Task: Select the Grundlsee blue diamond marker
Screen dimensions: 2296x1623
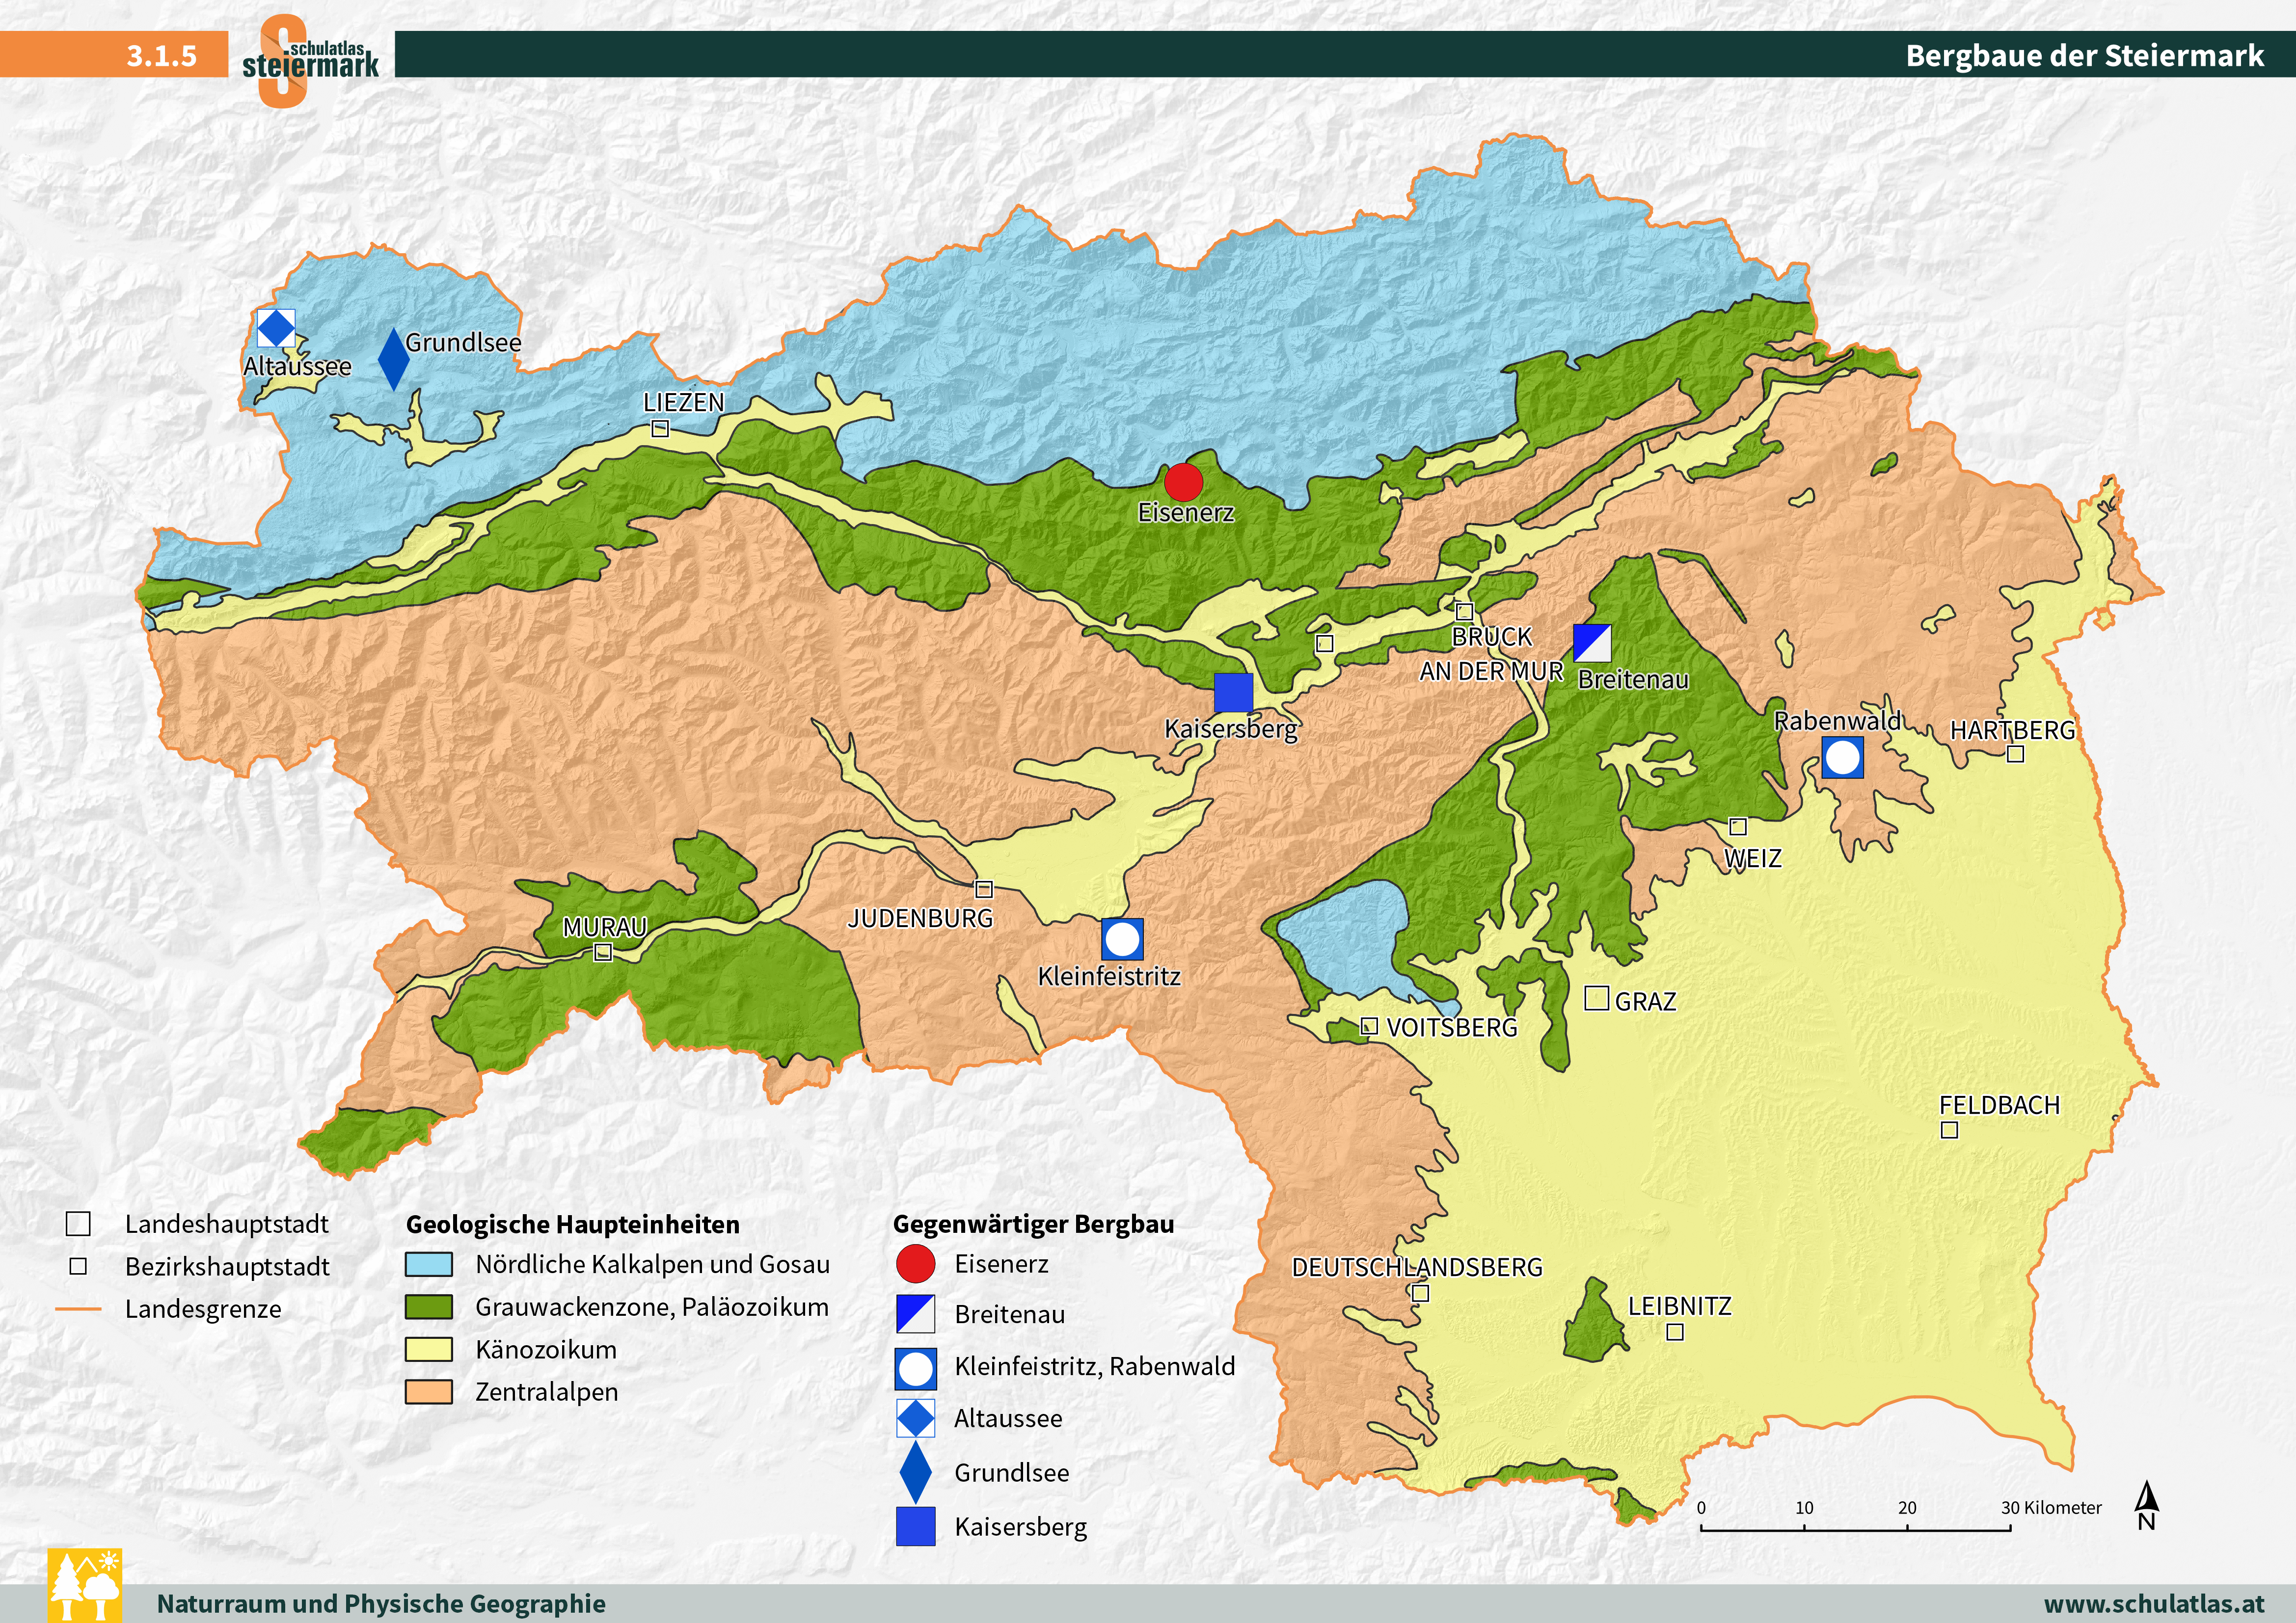Action: tap(393, 358)
